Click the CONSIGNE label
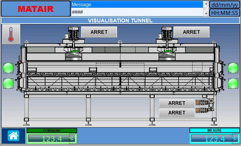The image size is (241, 146). click(x=52, y=131)
